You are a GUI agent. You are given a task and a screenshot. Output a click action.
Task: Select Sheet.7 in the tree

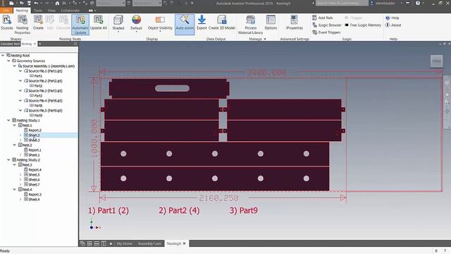[34, 185]
